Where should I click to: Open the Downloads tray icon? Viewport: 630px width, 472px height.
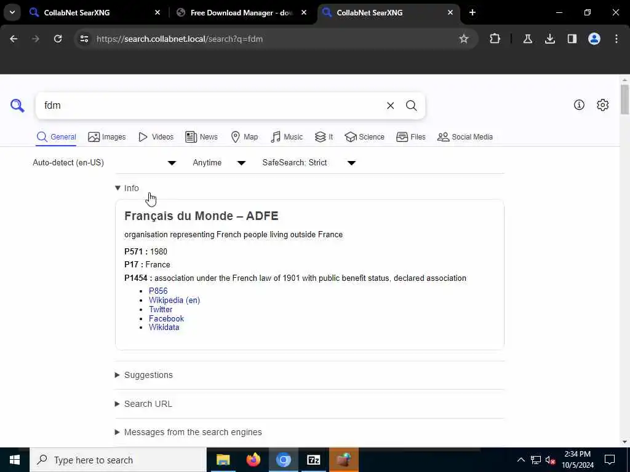549,39
